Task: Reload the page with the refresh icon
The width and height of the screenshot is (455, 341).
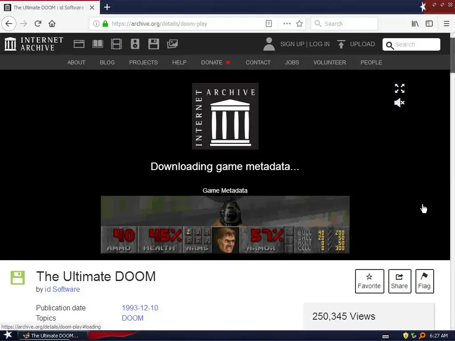Action: (38, 24)
